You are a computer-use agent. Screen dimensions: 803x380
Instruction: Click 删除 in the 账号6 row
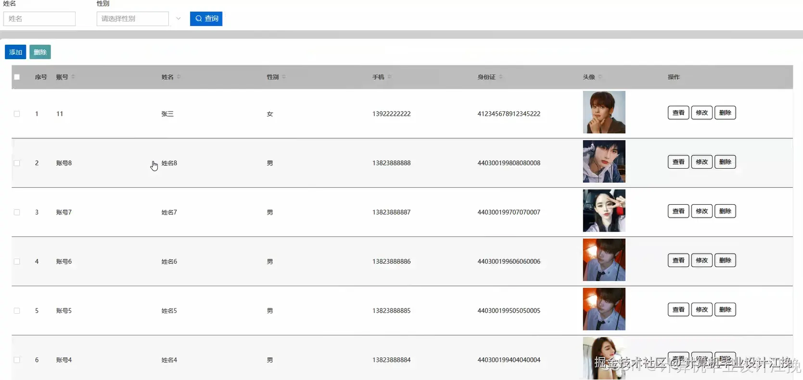click(x=725, y=260)
